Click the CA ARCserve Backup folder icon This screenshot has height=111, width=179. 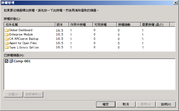(7, 39)
